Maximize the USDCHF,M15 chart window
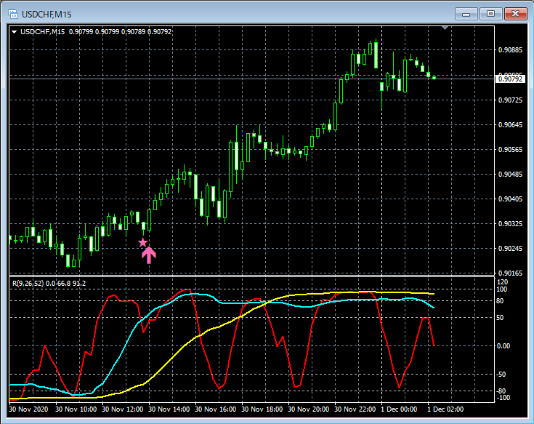 491,14
